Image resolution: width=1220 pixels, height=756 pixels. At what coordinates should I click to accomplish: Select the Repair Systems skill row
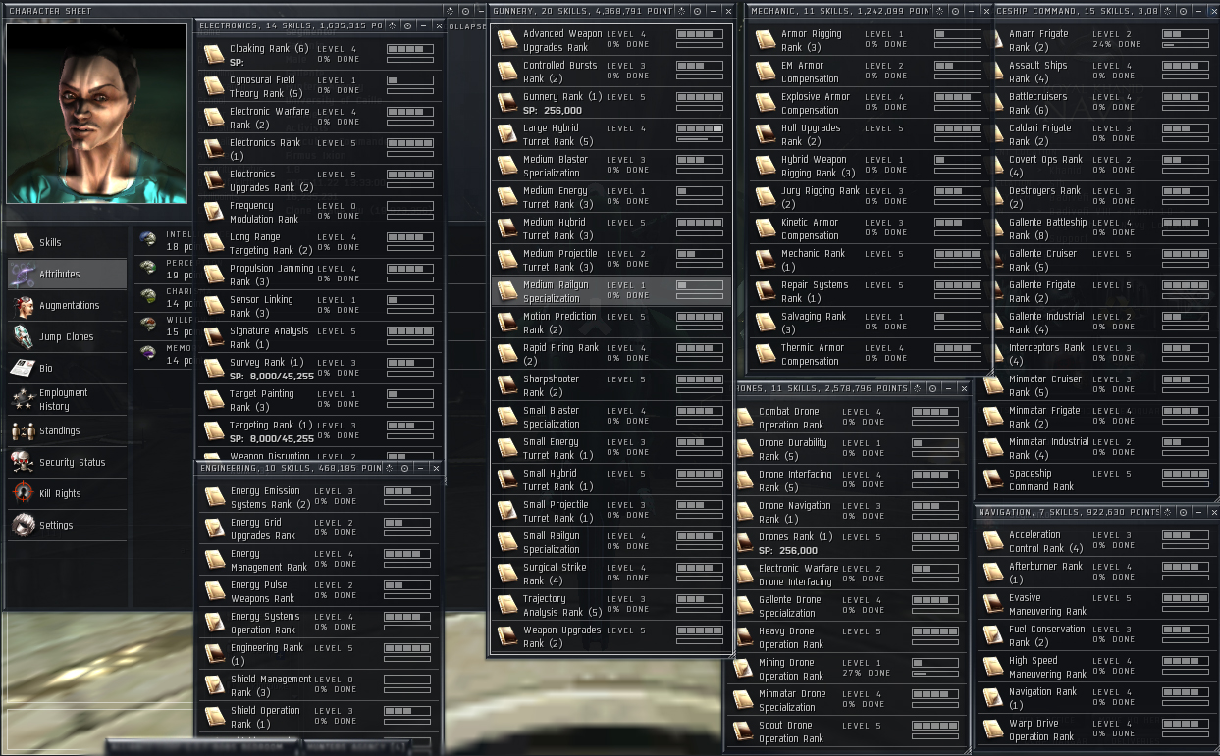tap(870, 290)
